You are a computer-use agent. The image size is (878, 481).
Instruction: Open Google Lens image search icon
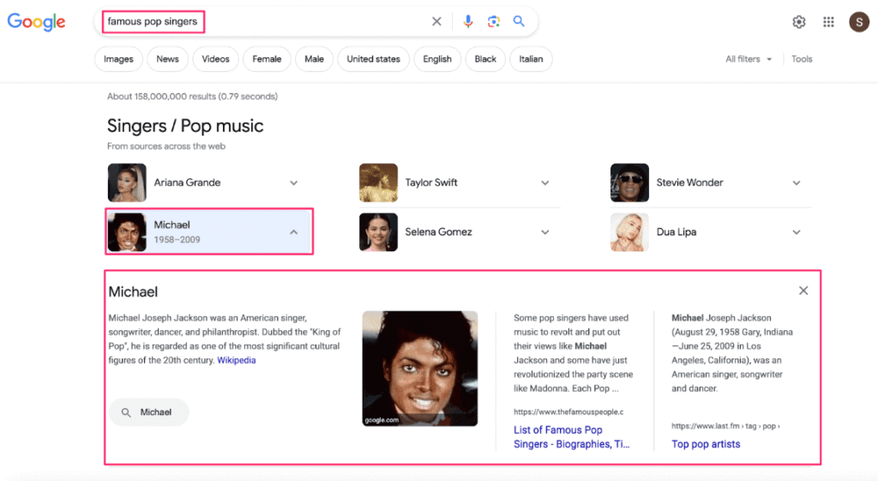(493, 21)
